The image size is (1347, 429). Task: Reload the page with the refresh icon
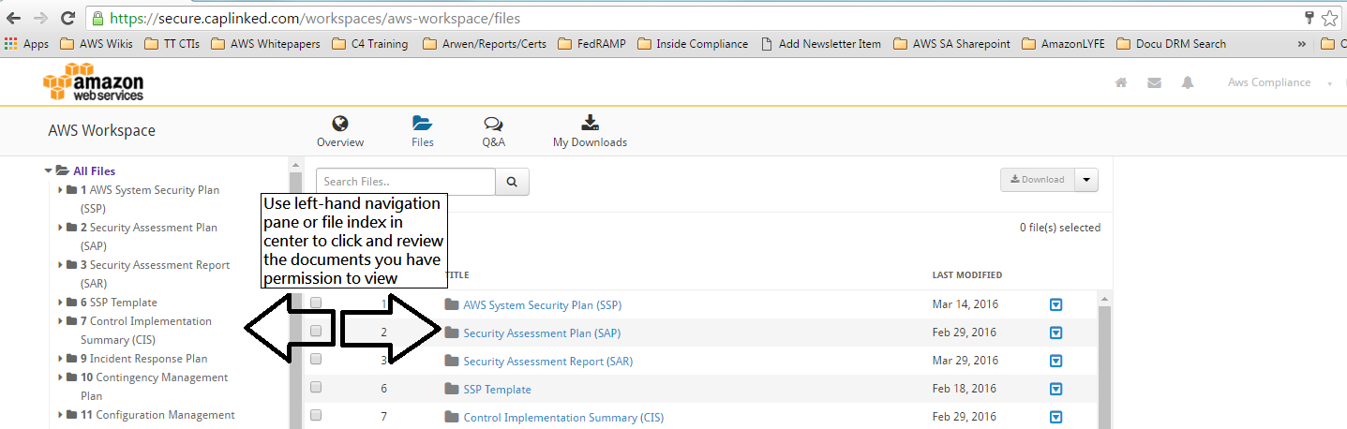click(x=67, y=18)
